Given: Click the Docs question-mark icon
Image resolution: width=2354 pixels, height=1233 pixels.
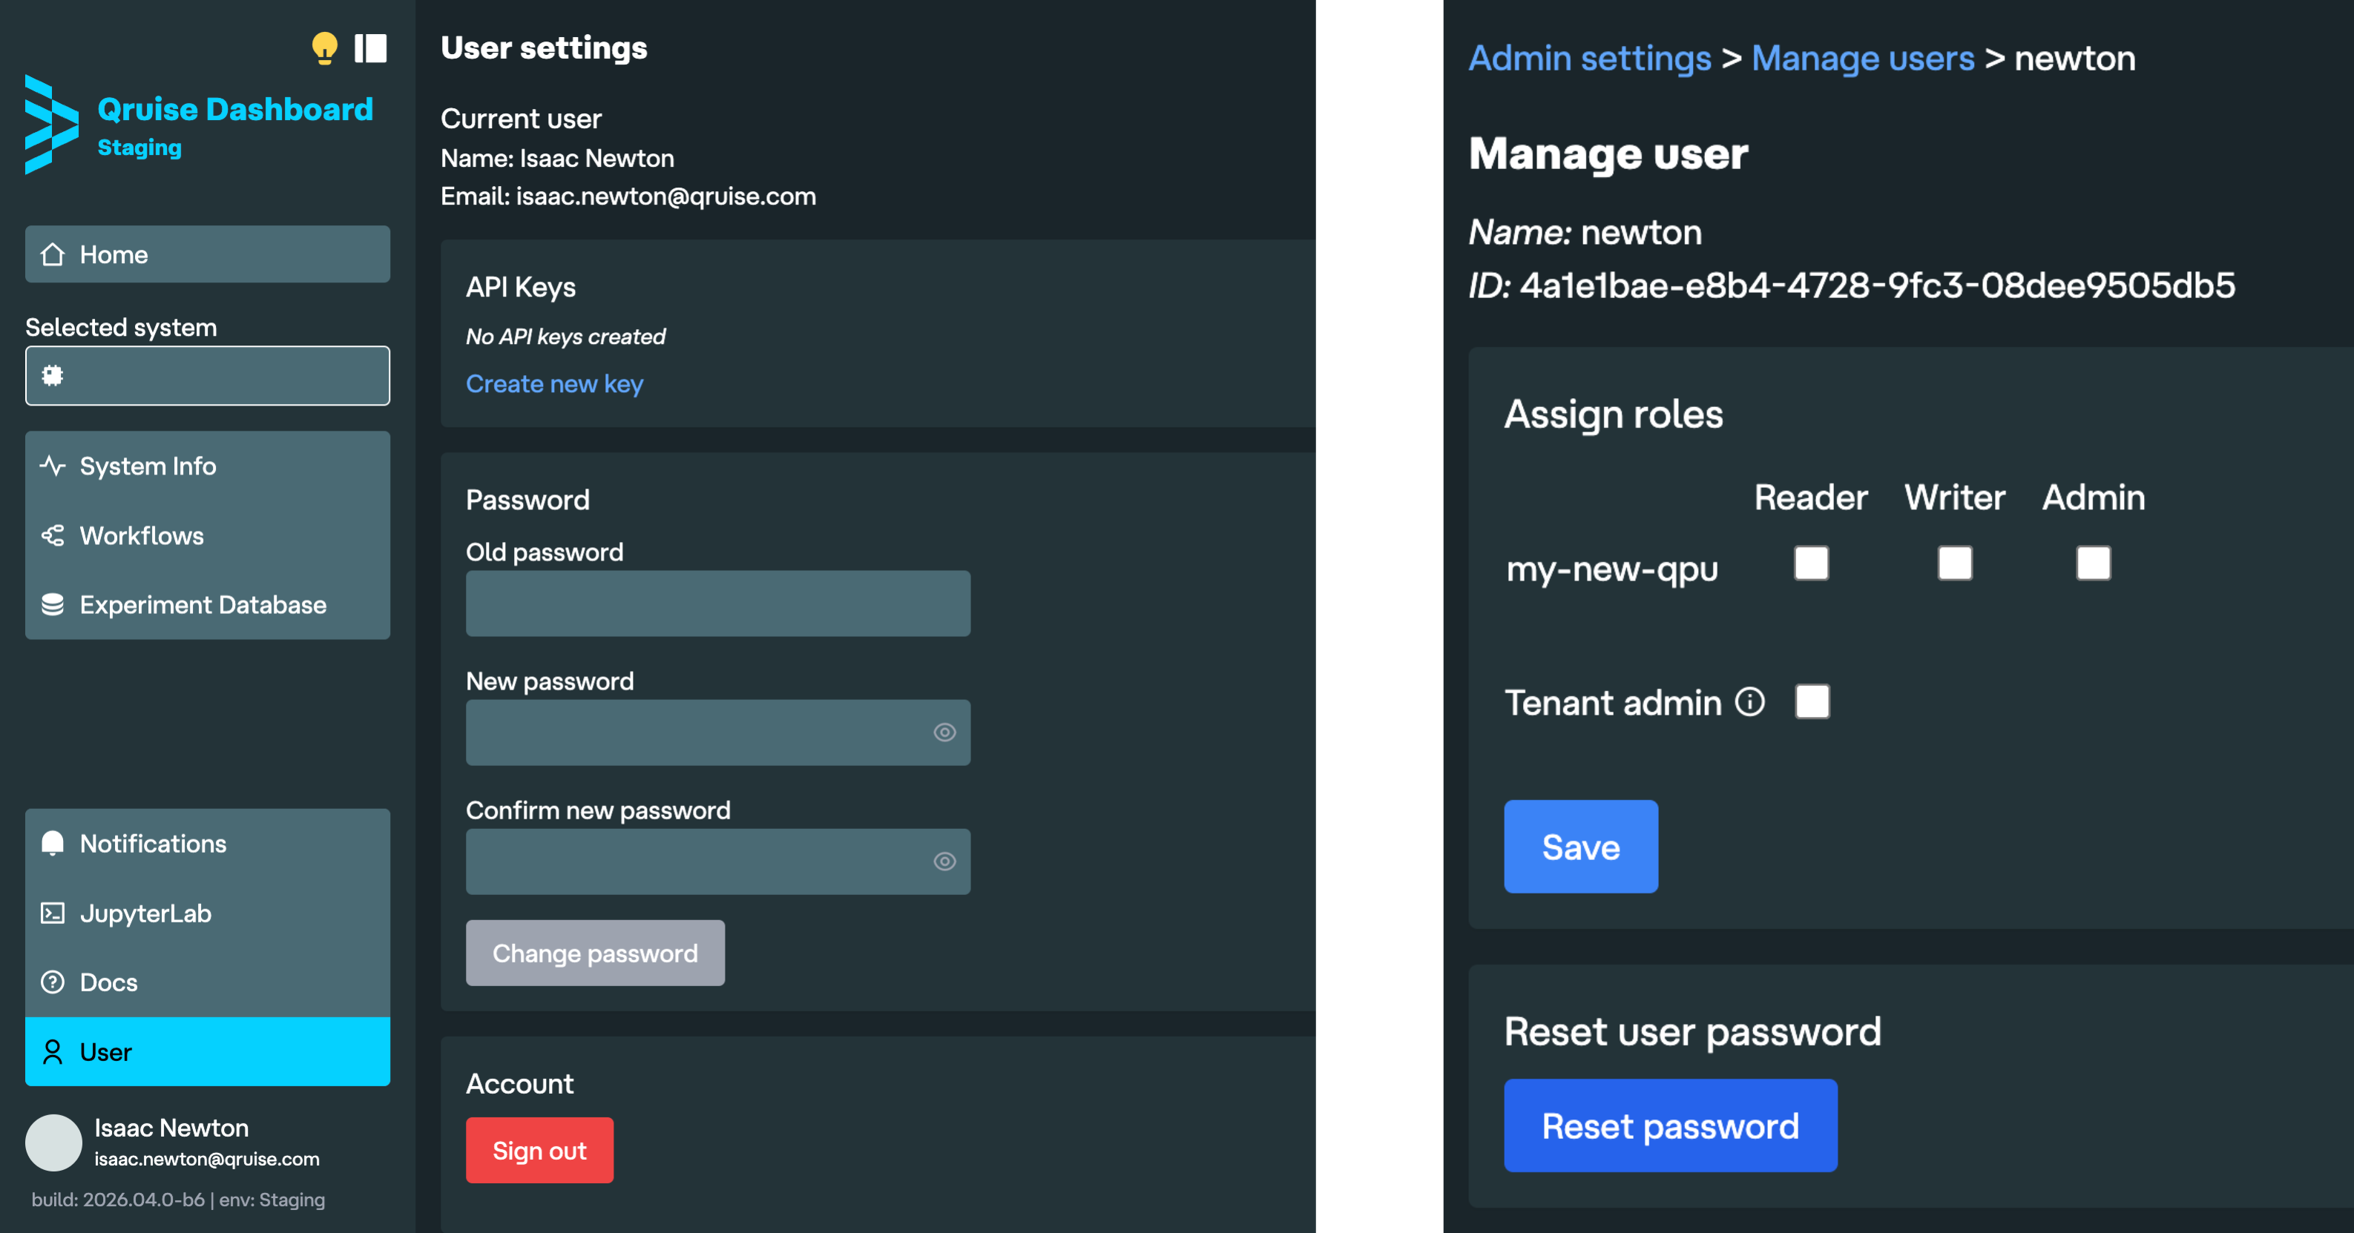Looking at the screenshot, I should pyautogui.click(x=53, y=982).
